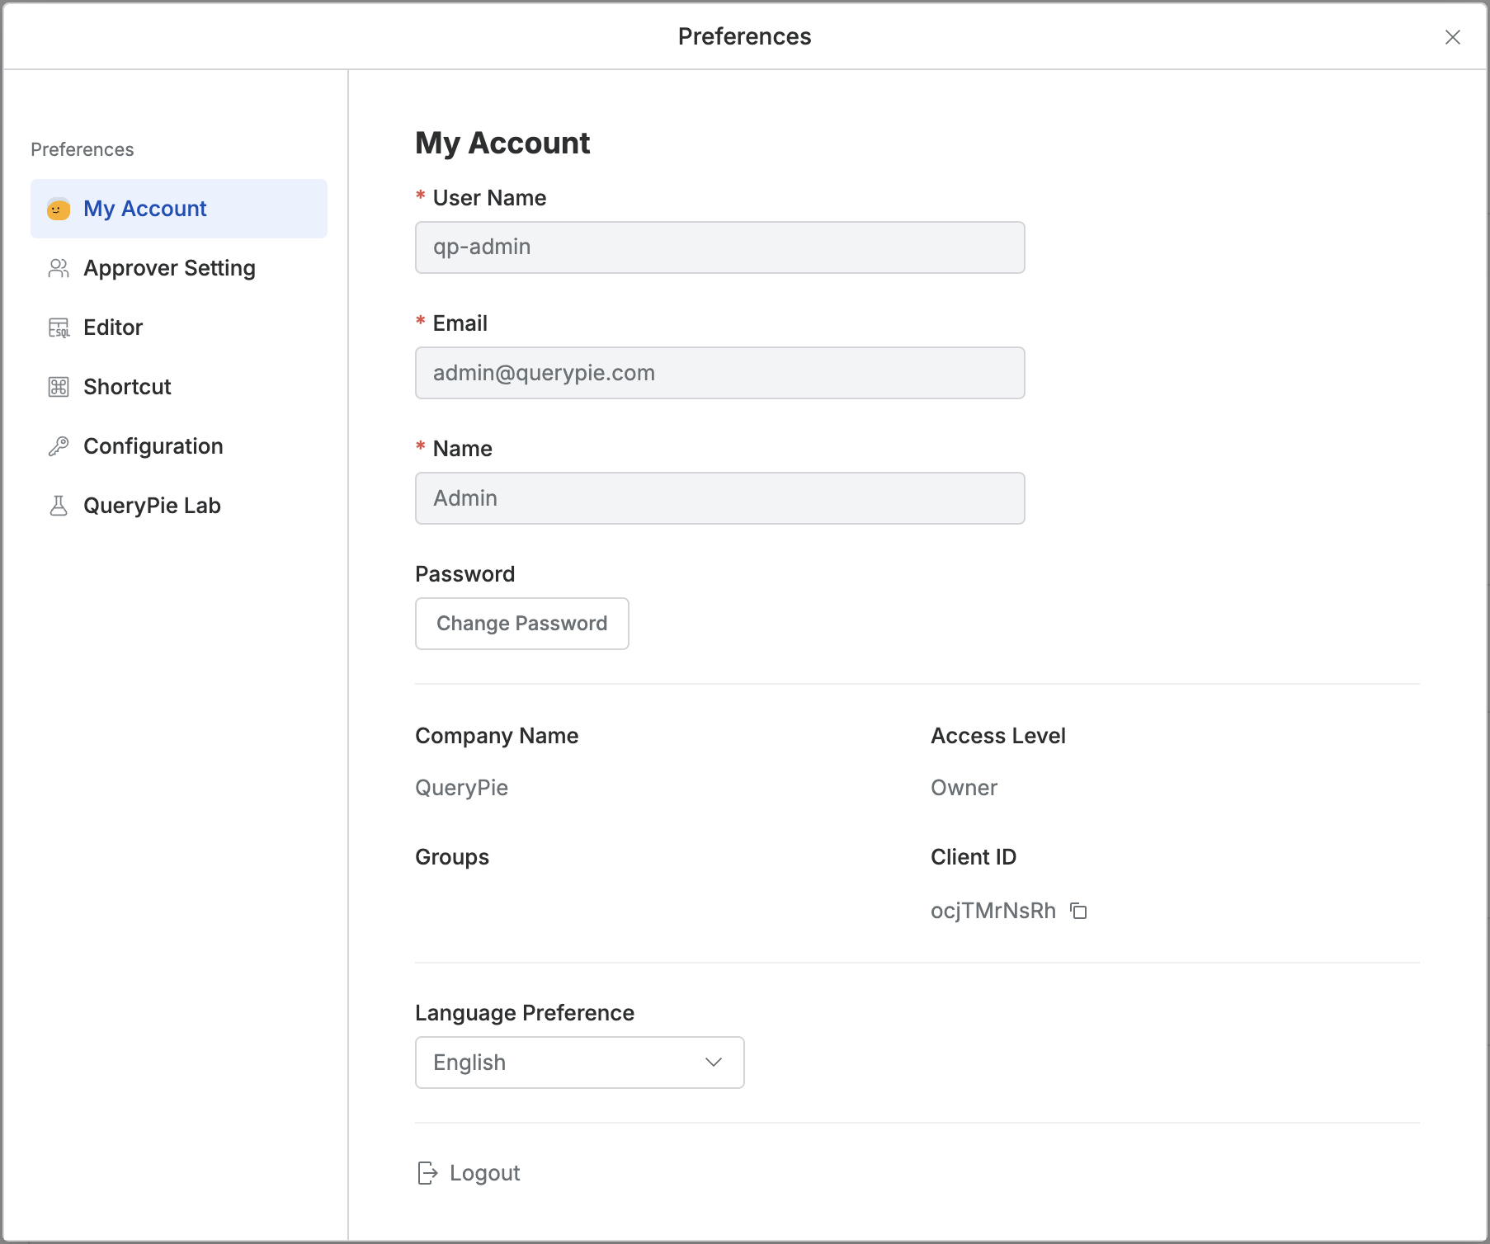
Task: Click the Logout door-arrow icon
Action: [427, 1173]
